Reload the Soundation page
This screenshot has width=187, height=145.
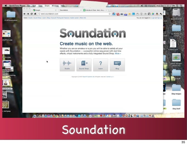click(32, 14)
